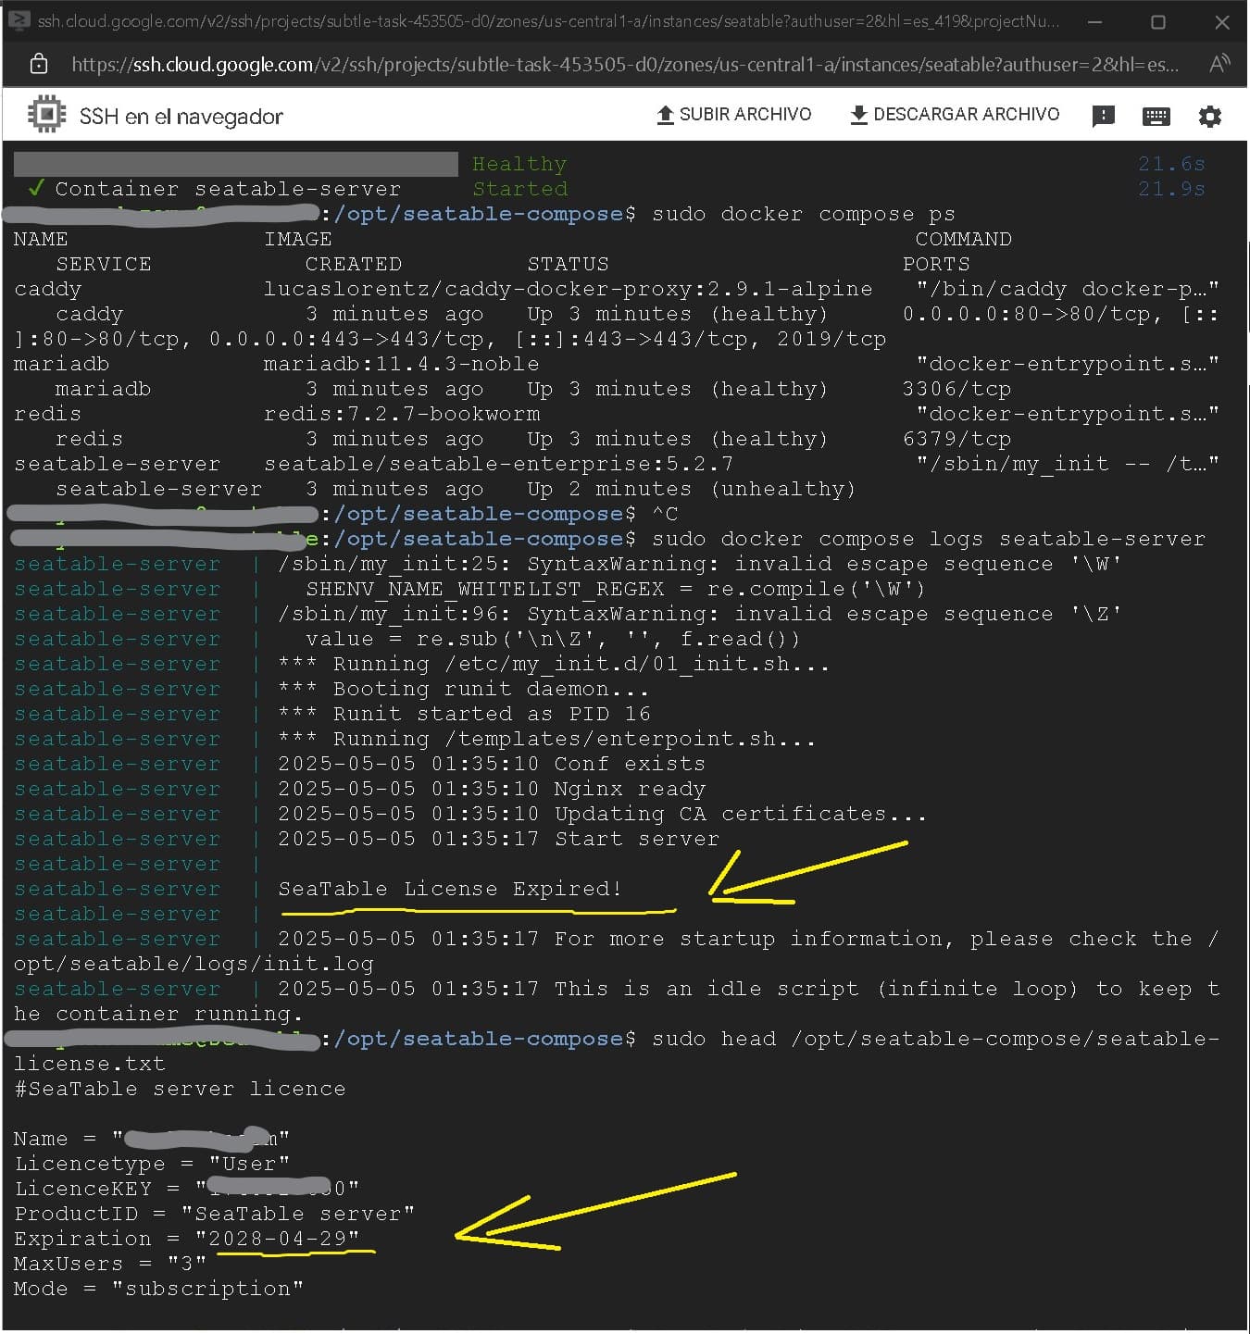This screenshot has height=1334, width=1250.
Task: Click the '3306/tcp' port text
Action: (x=956, y=389)
